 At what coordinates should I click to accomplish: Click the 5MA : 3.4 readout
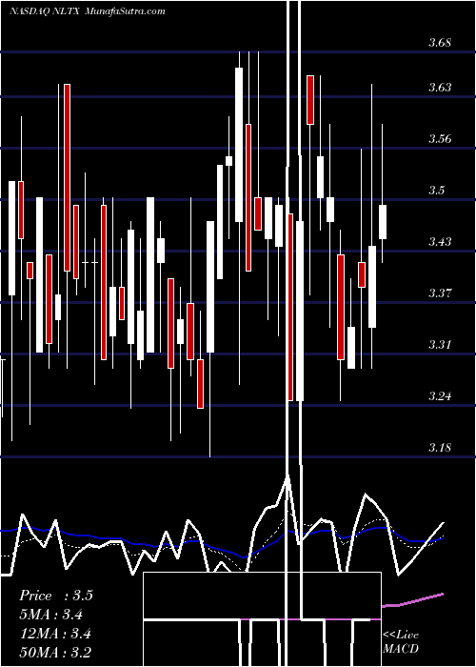coord(51,615)
